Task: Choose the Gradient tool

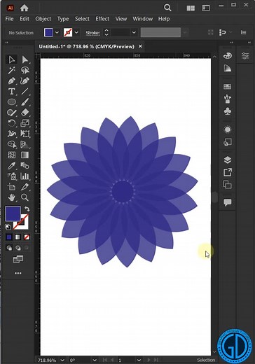Action: [25, 155]
